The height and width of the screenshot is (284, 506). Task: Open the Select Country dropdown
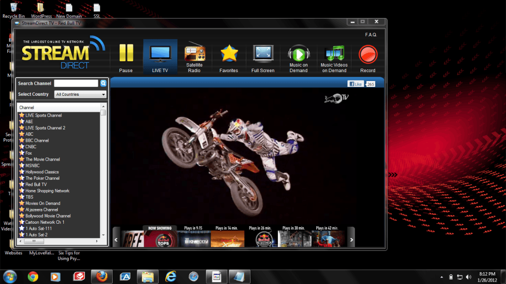point(81,94)
